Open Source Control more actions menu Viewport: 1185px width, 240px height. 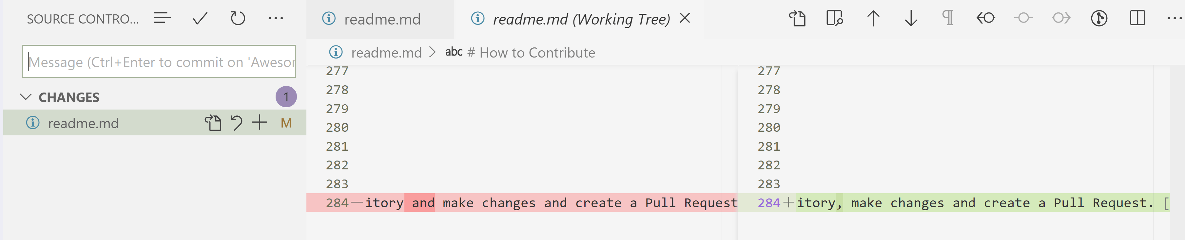[276, 19]
